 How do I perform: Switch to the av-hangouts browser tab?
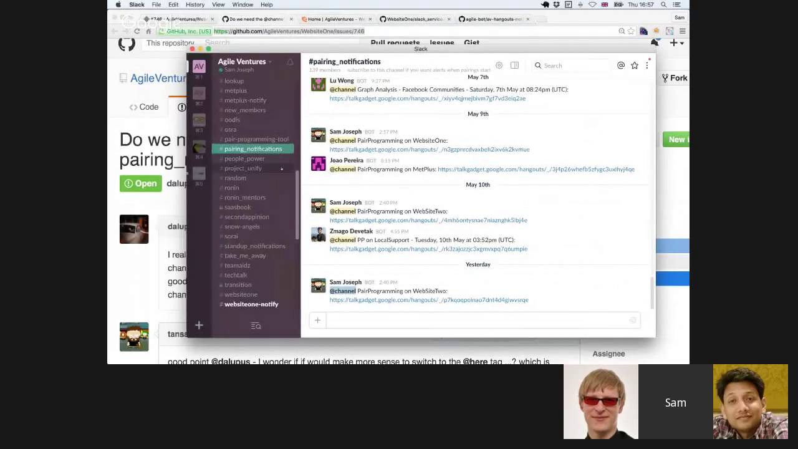(x=493, y=19)
